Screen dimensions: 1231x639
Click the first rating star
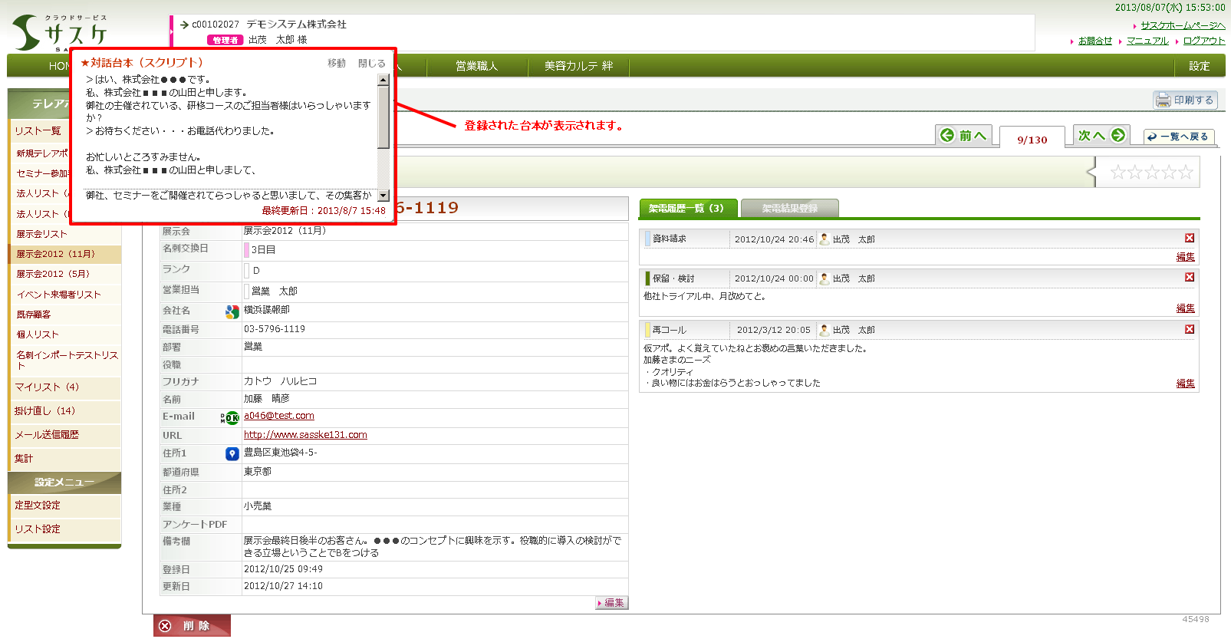tap(1117, 172)
